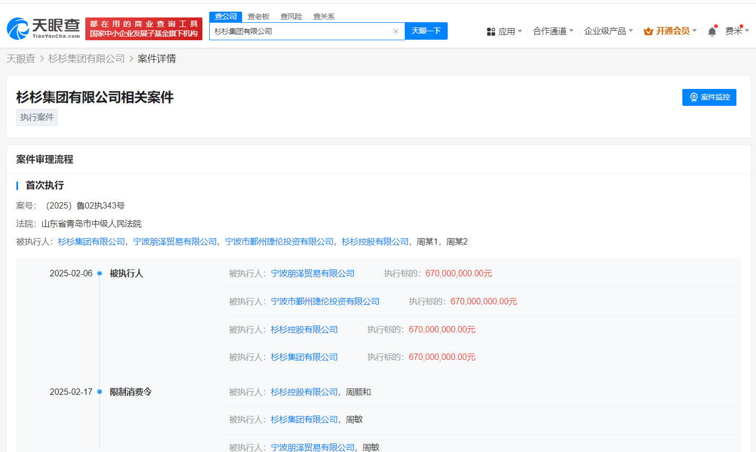Open 杉杉集团有限公司 in the top 被执行人 list
This screenshot has width=756, height=452.
pos(91,242)
